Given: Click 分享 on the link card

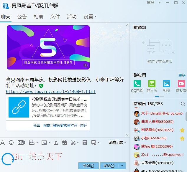Looking at the screenshot, I should 37,125.
